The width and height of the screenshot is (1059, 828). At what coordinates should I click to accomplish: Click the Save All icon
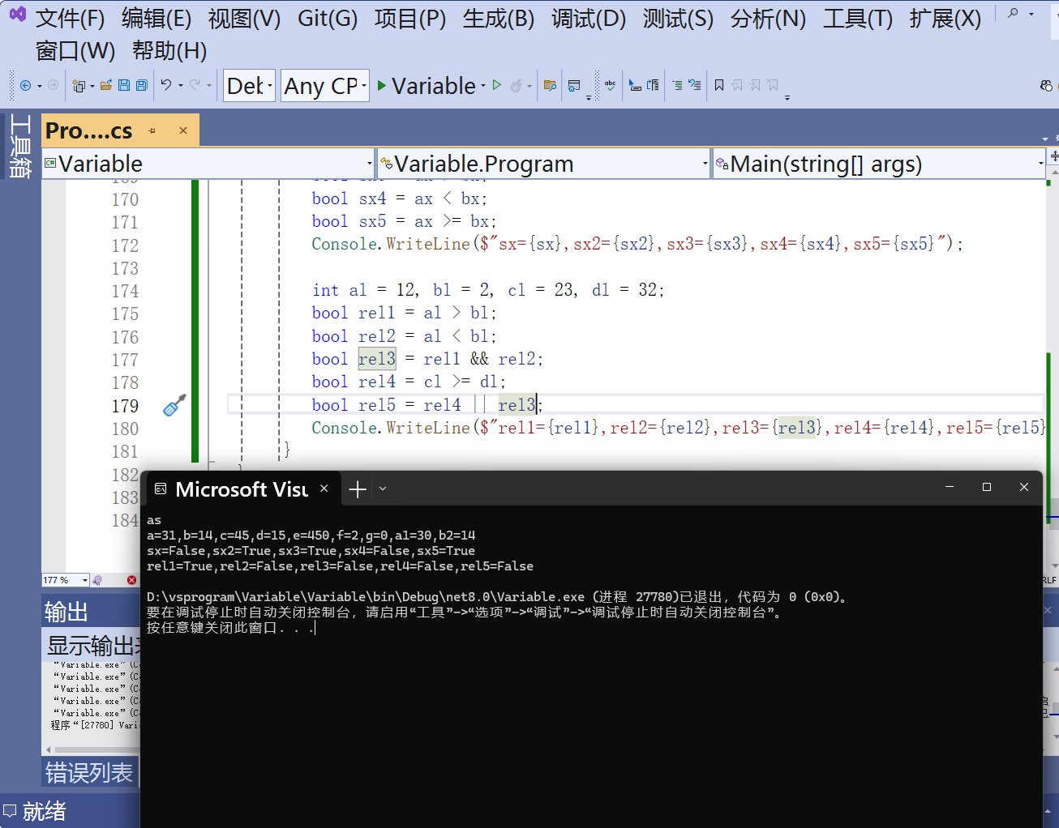click(x=142, y=85)
